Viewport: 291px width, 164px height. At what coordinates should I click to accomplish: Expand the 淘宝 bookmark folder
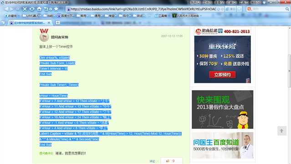pyautogui.click(x=110, y=16)
